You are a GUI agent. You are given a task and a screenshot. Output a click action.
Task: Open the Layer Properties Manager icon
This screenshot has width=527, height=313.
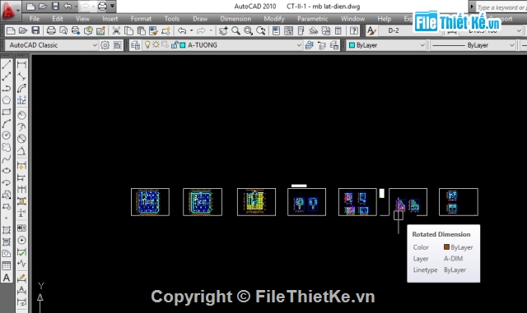135,45
